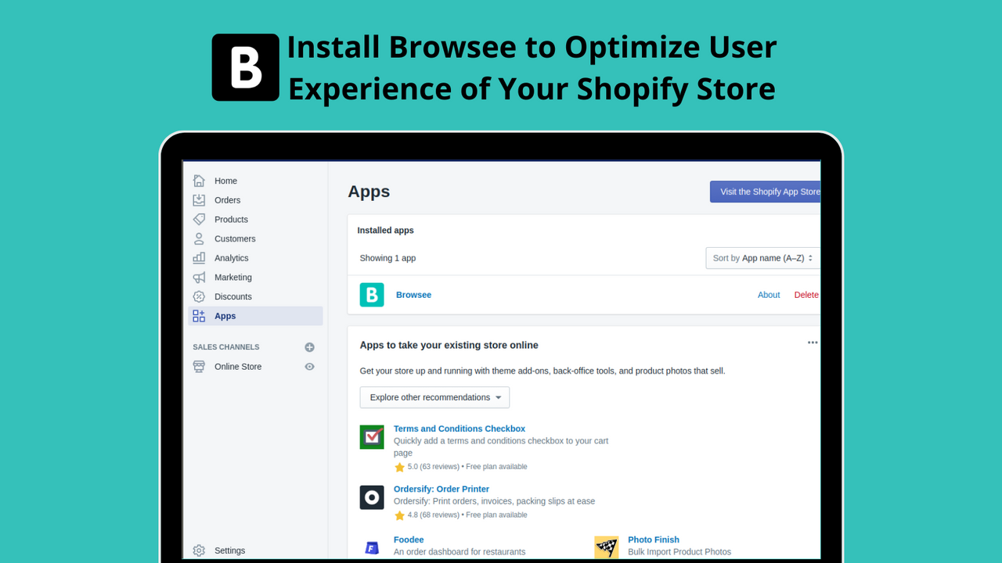Switch to the Apps sidebar section
Screen dimensions: 1002x563
(x=225, y=316)
